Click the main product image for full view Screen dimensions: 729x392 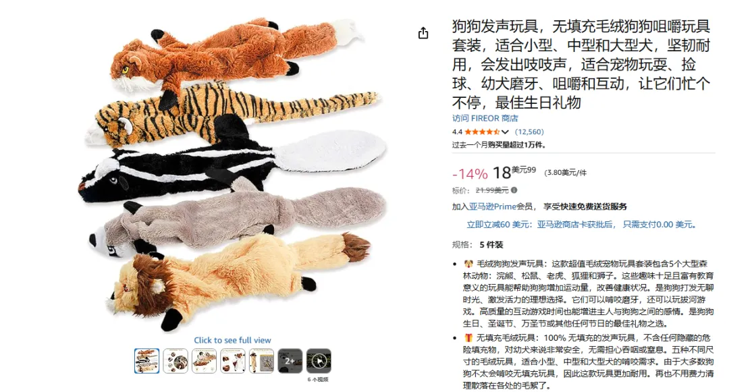(x=232, y=174)
